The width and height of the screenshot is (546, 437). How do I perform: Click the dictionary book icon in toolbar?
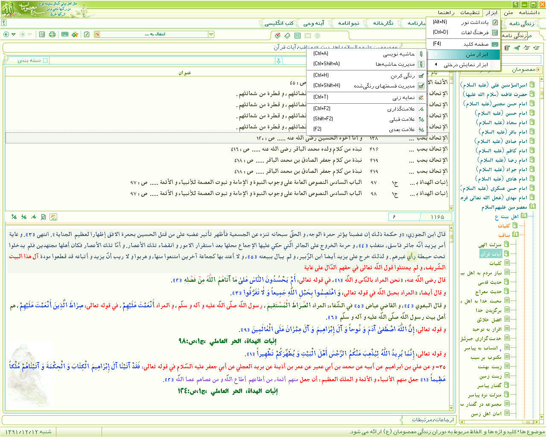[42, 34]
